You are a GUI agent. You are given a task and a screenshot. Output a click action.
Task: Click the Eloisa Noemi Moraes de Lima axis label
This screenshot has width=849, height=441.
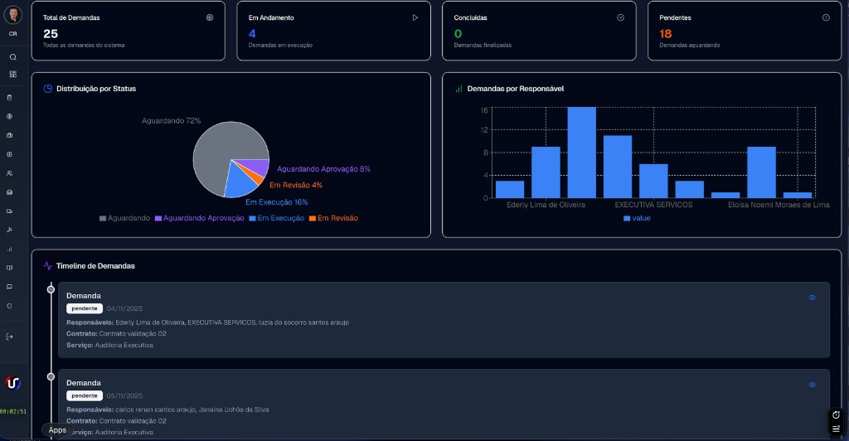pyautogui.click(x=779, y=205)
